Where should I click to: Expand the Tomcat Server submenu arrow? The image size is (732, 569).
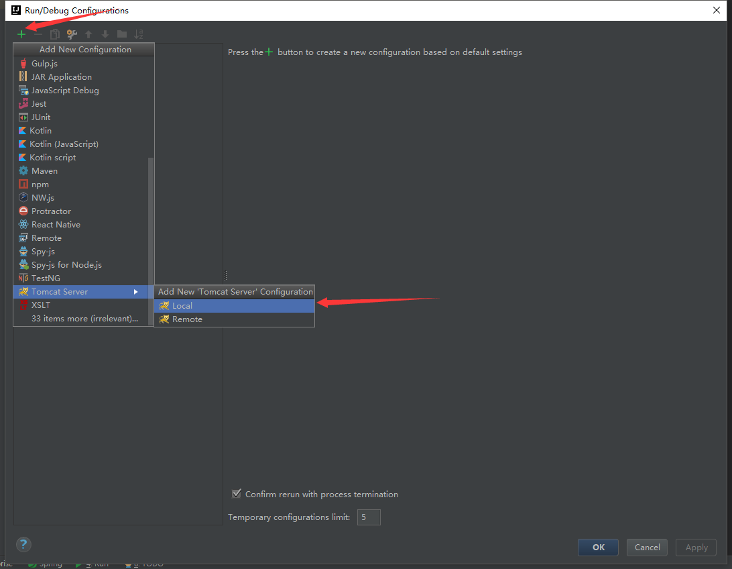click(x=136, y=292)
